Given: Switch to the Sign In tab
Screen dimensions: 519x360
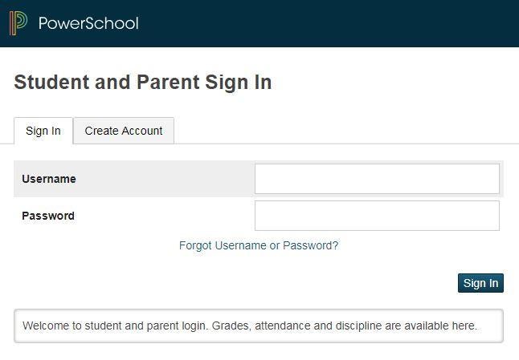Looking at the screenshot, I should [x=43, y=131].
